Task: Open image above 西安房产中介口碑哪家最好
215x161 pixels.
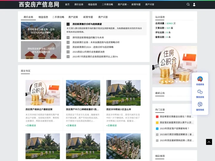Action: click(83, 93)
